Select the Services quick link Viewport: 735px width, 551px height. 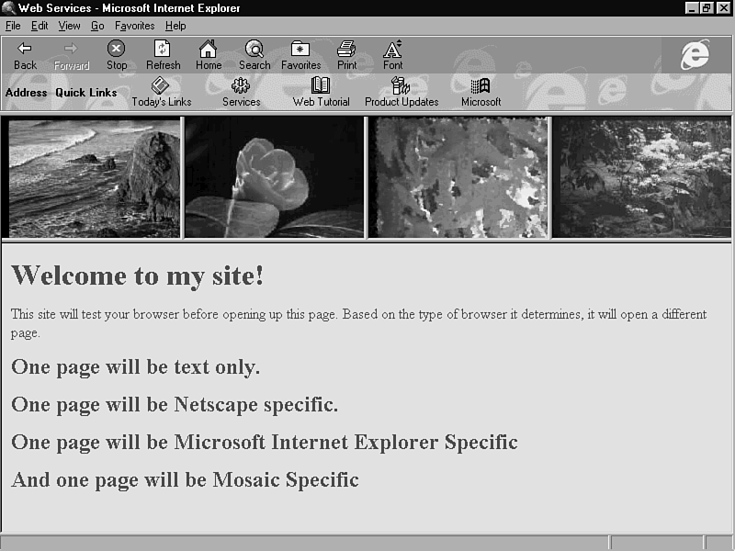pos(241,86)
